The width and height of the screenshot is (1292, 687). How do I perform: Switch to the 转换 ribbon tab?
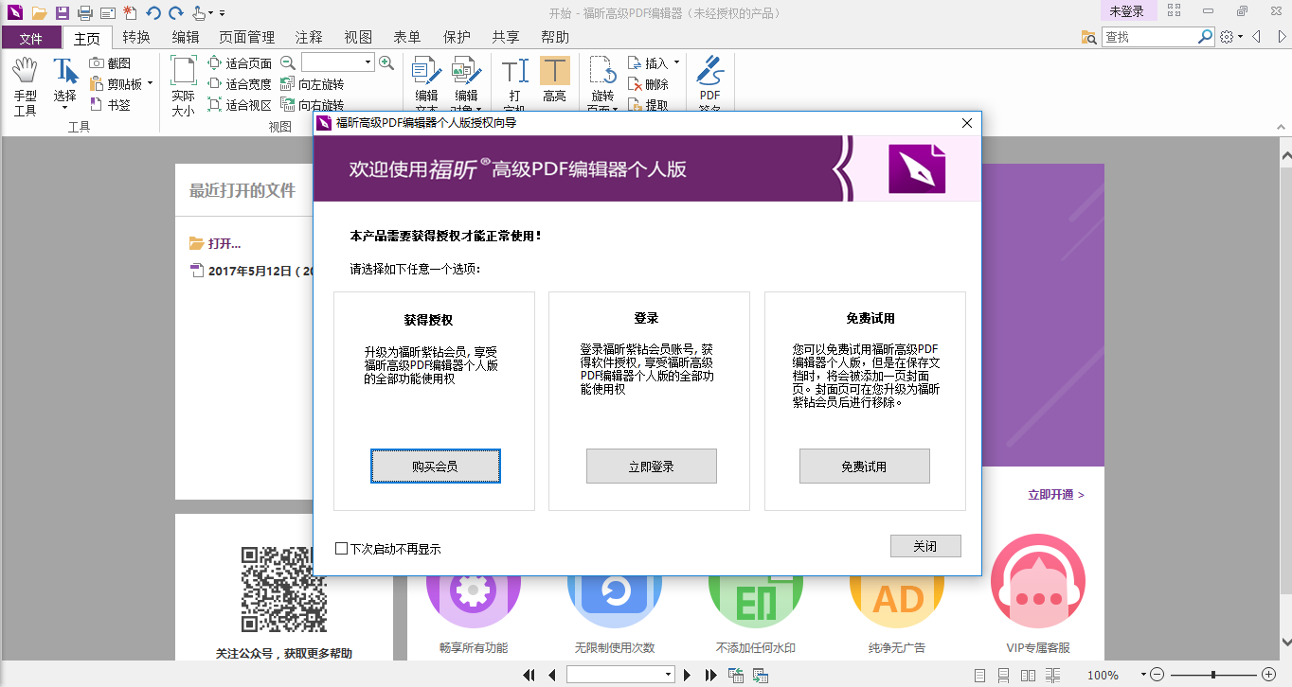point(135,37)
